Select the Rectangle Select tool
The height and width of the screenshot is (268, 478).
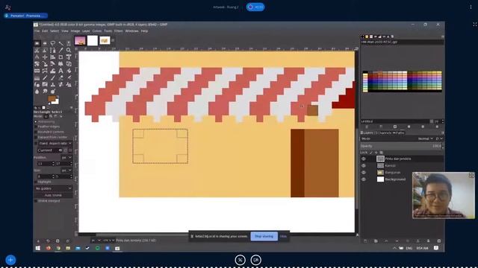pos(37,43)
